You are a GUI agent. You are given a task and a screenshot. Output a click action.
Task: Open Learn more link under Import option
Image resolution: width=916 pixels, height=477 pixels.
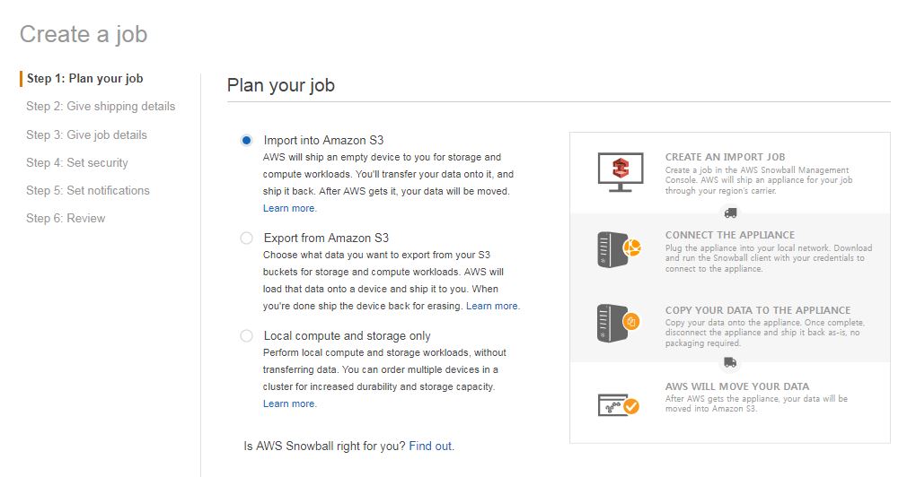tap(288, 208)
